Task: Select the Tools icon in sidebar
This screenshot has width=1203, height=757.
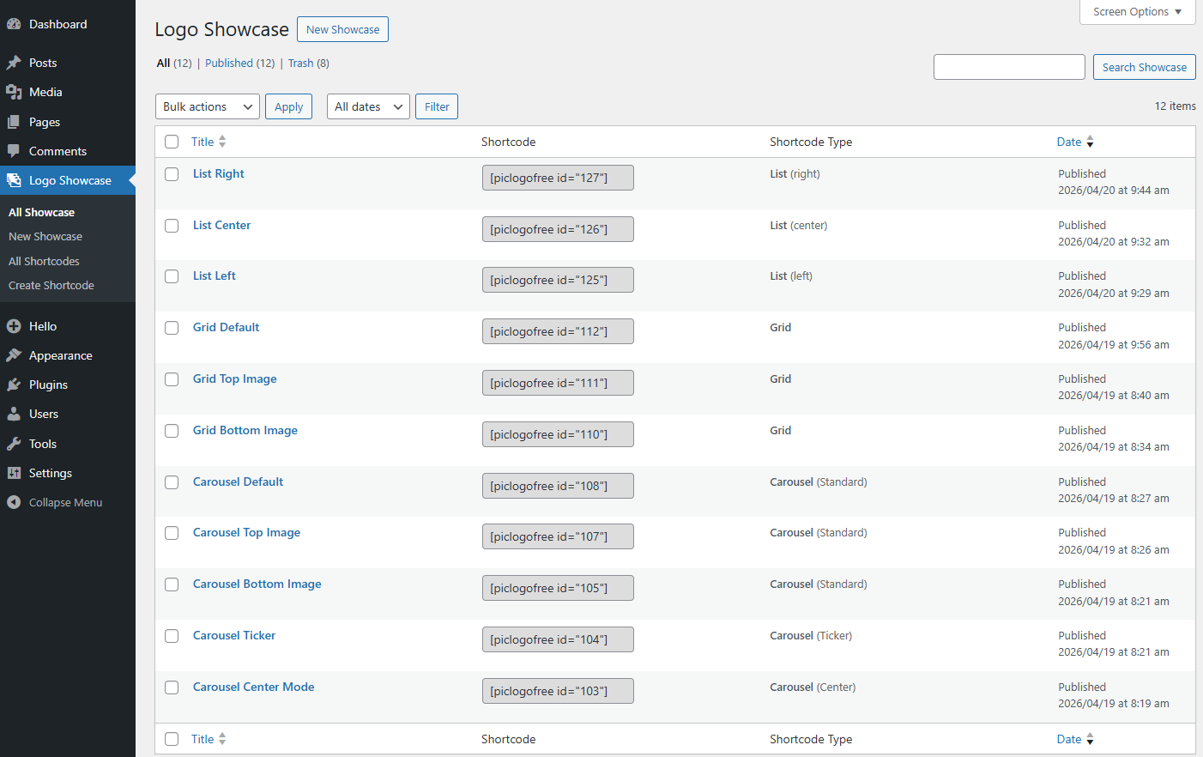Action: pos(15,443)
